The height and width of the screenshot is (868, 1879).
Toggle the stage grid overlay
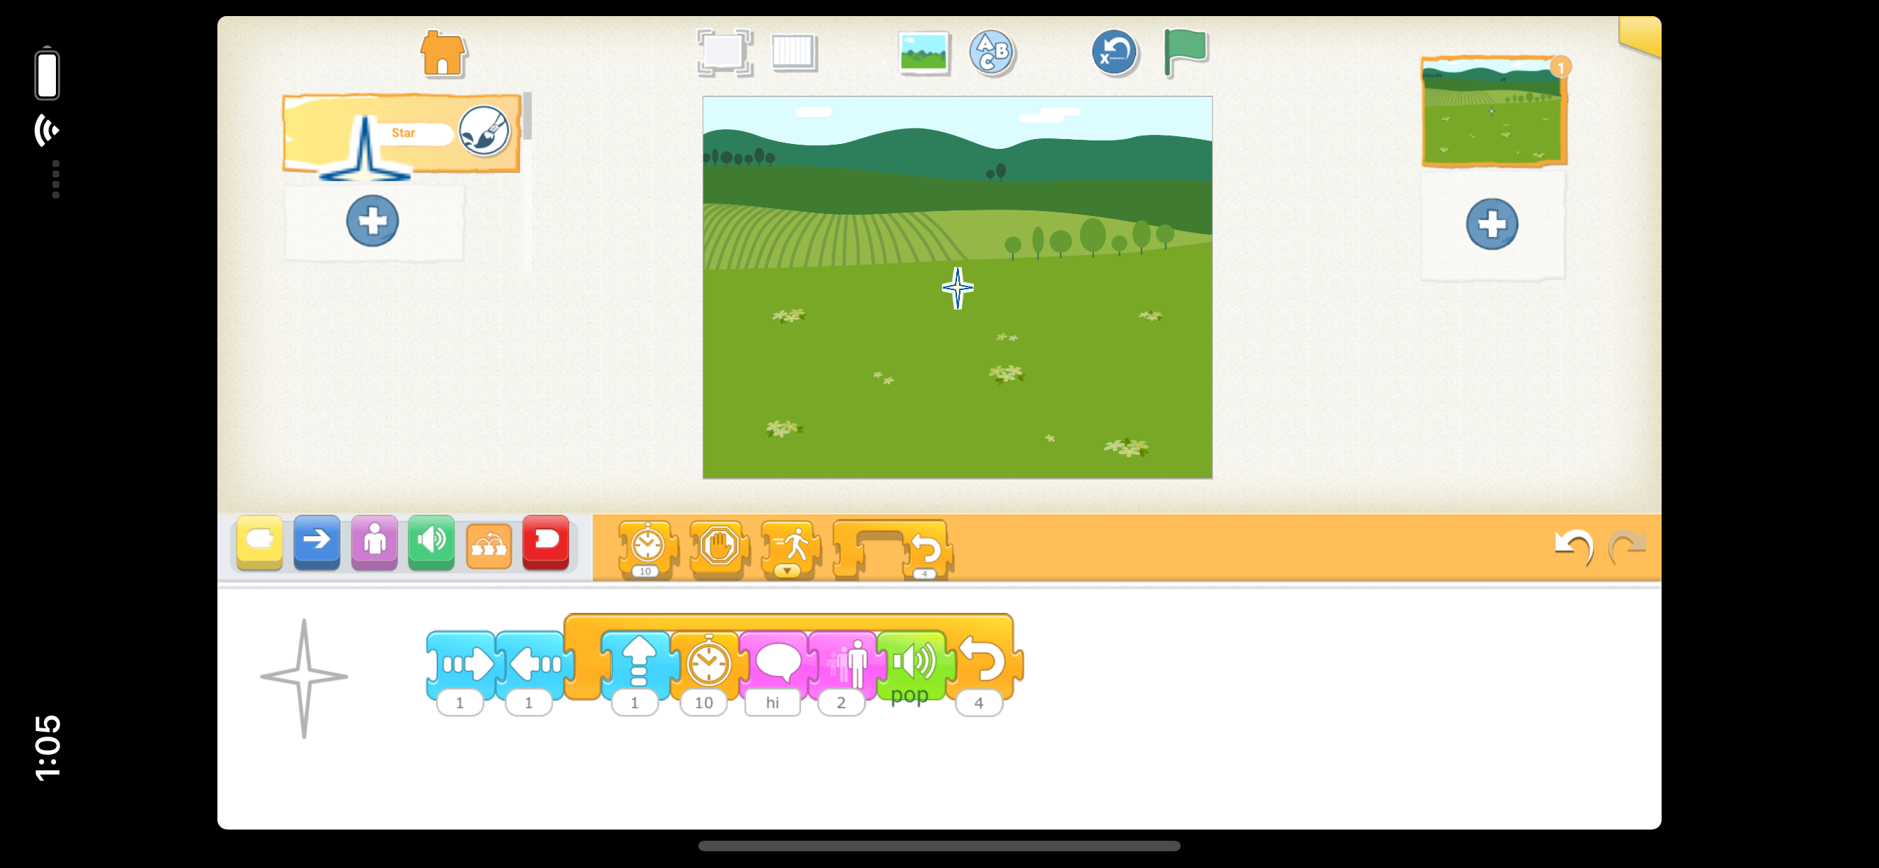pyautogui.click(x=793, y=52)
